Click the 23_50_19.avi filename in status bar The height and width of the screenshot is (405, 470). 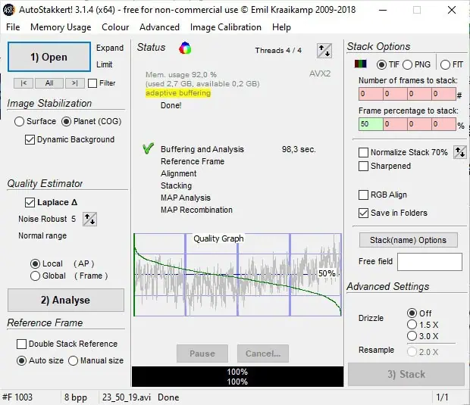(x=127, y=397)
